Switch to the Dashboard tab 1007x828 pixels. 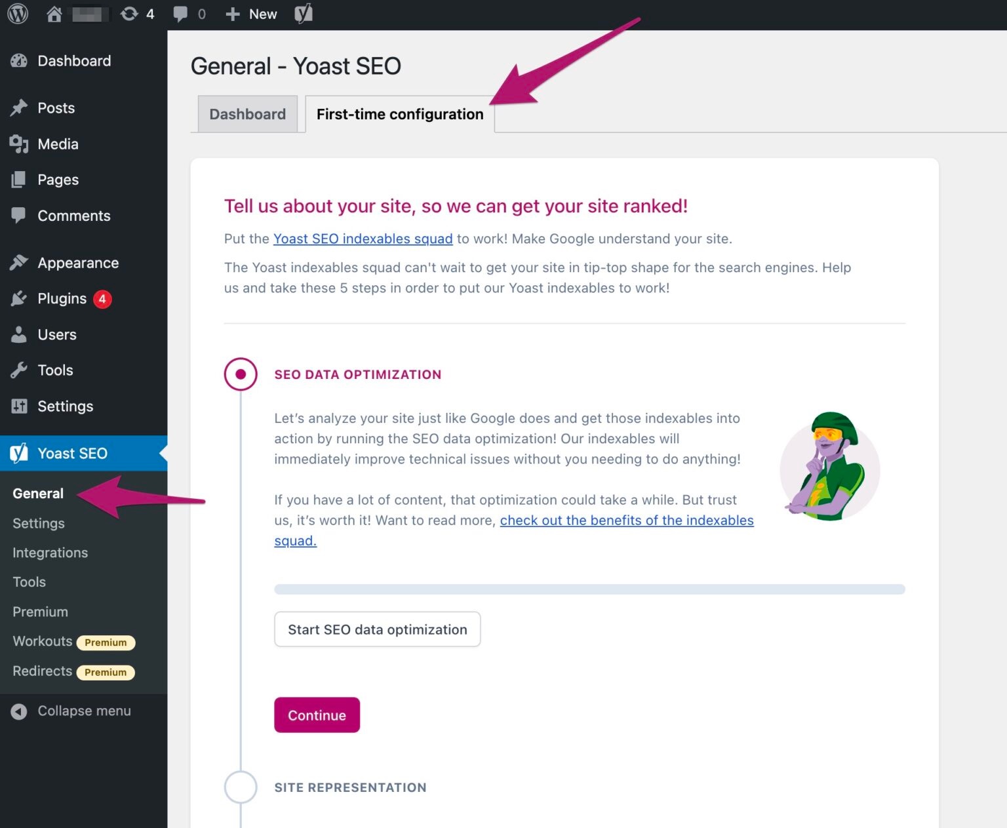pos(247,113)
